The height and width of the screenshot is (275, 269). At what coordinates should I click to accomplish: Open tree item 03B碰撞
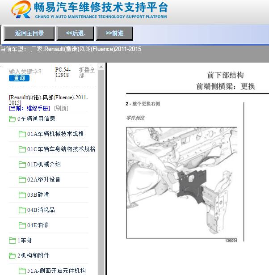coord(38,195)
